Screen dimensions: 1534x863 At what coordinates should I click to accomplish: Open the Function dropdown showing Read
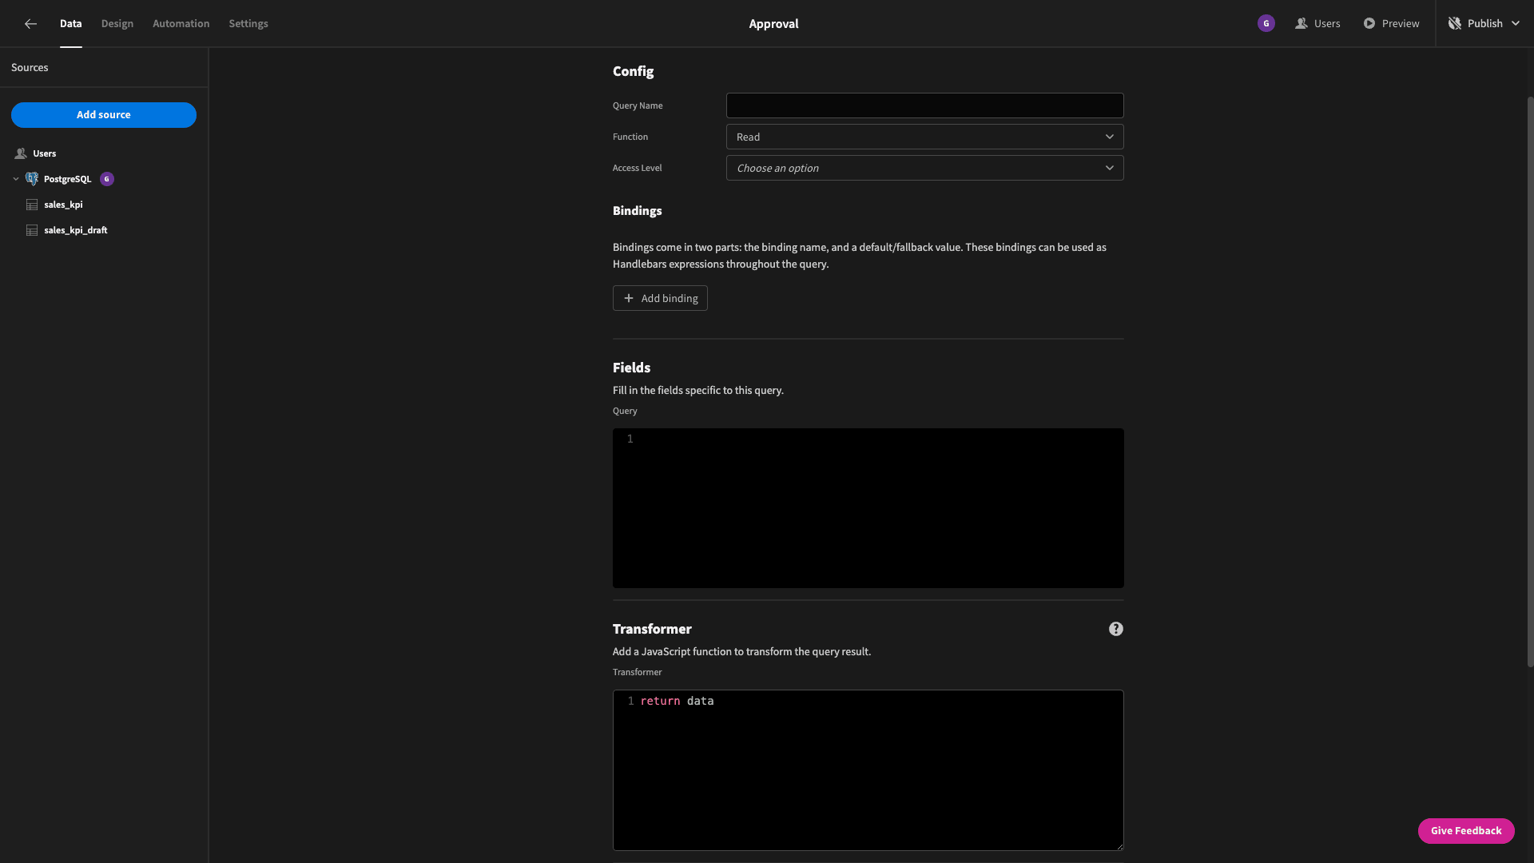point(924,137)
